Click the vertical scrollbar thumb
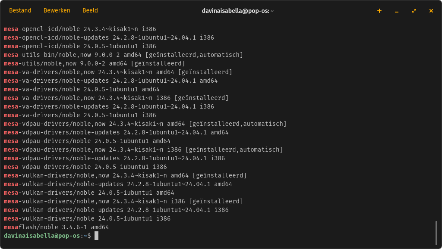 point(436,233)
